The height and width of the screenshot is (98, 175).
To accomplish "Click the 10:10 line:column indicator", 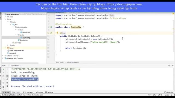I will point(150,95).
